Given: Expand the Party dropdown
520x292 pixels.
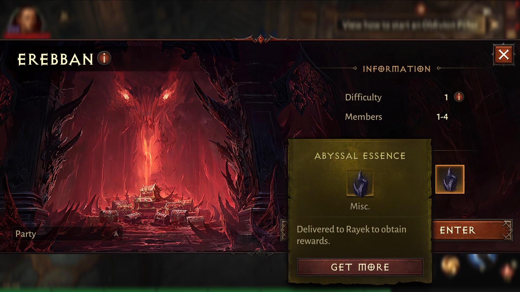Looking at the screenshot, I should (x=67, y=234).
